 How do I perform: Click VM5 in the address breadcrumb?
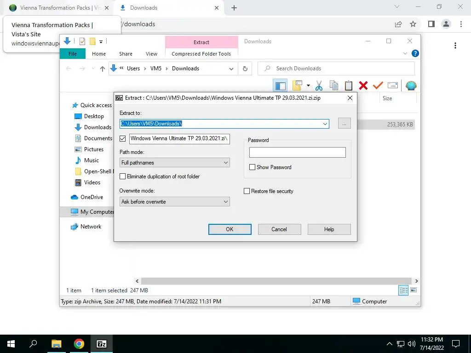click(x=155, y=69)
